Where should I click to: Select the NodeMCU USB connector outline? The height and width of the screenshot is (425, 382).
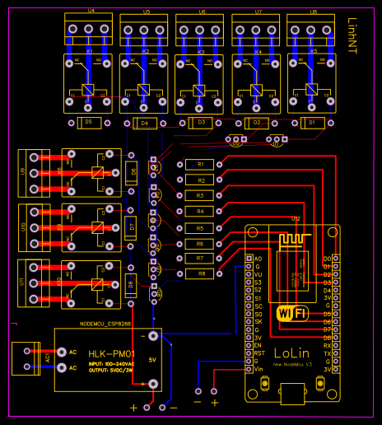[x=292, y=394]
